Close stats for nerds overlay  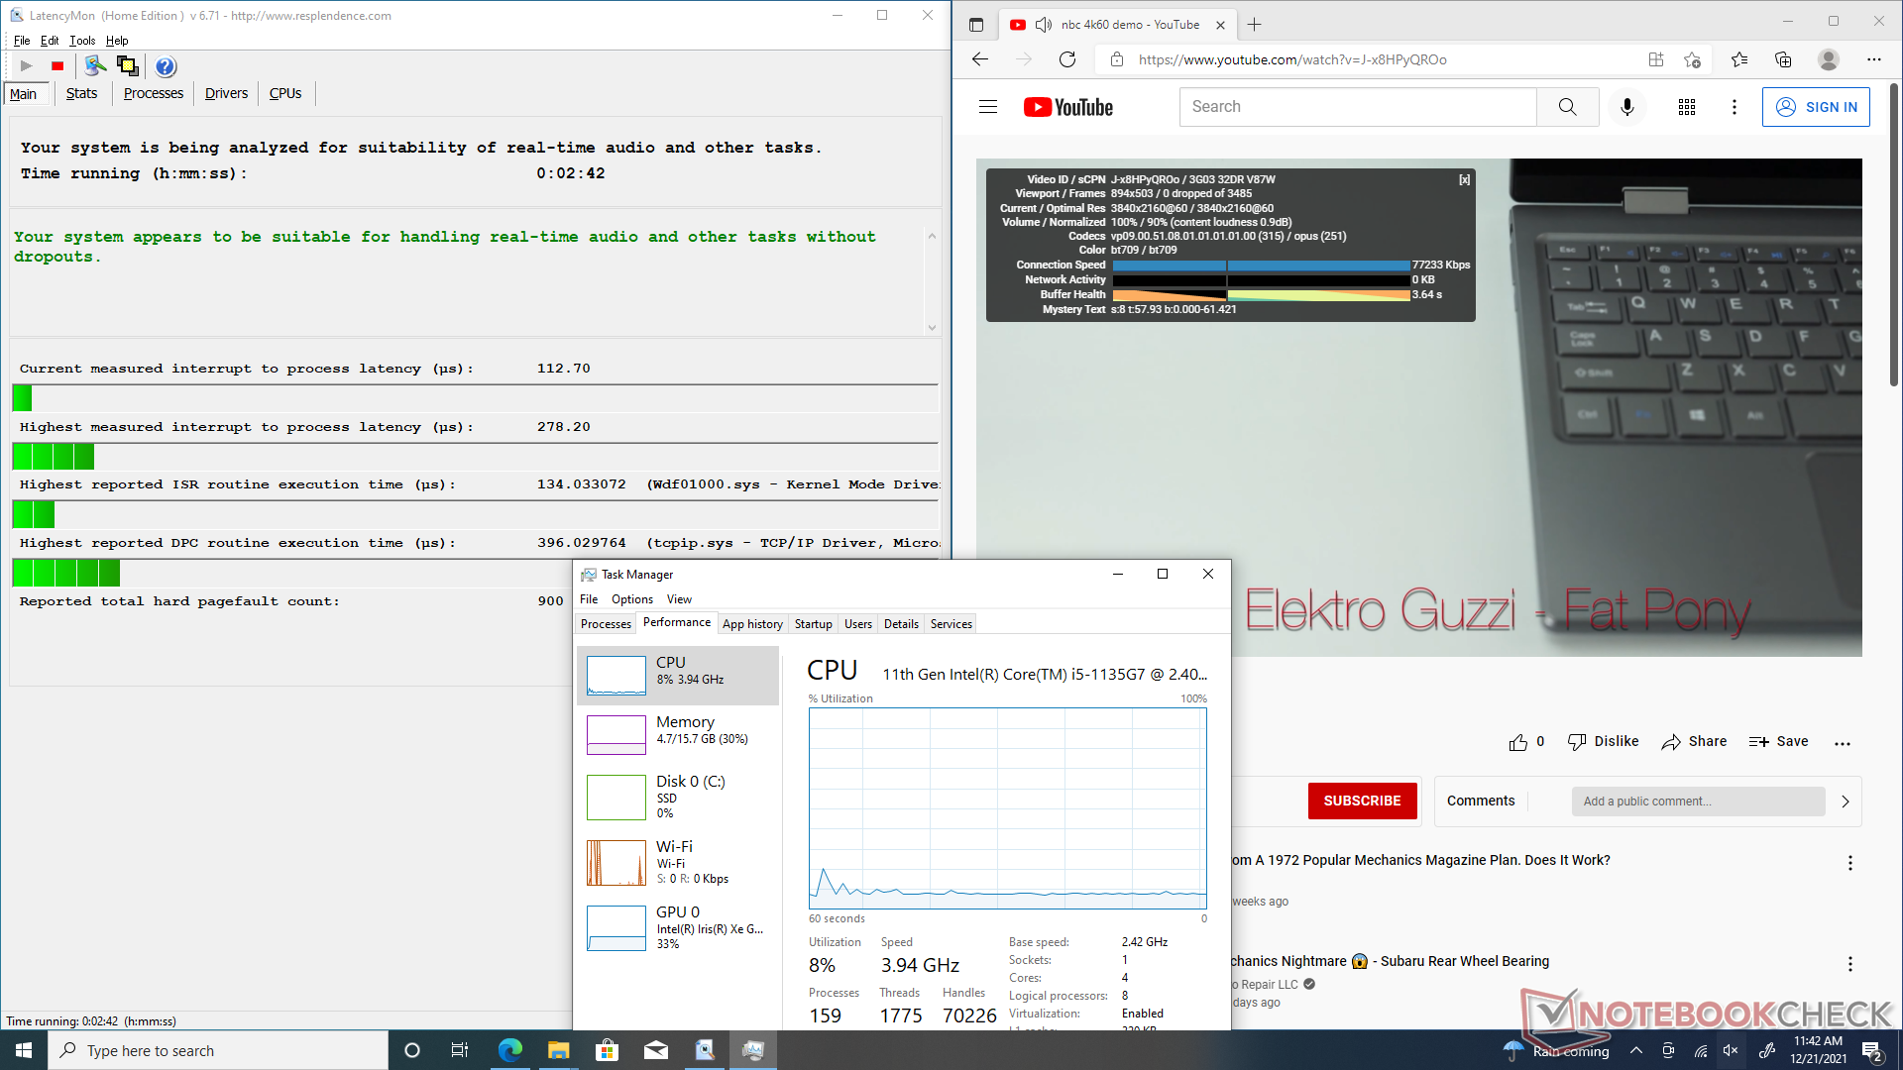[x=1464, y=180]
